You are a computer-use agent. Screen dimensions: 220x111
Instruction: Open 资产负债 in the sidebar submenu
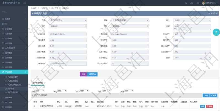point(11,88)
